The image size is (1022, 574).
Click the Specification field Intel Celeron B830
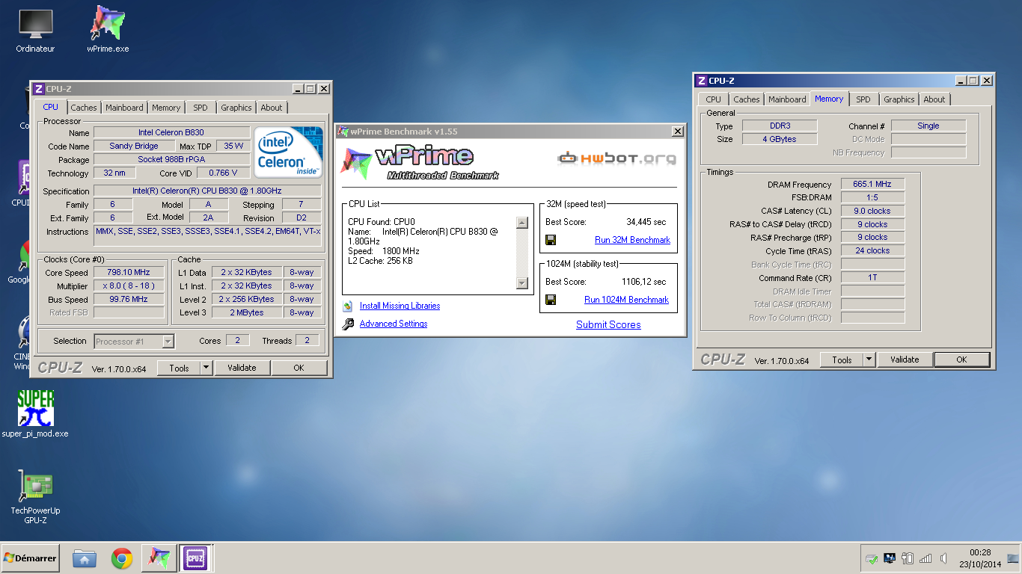tap(207, 191)
